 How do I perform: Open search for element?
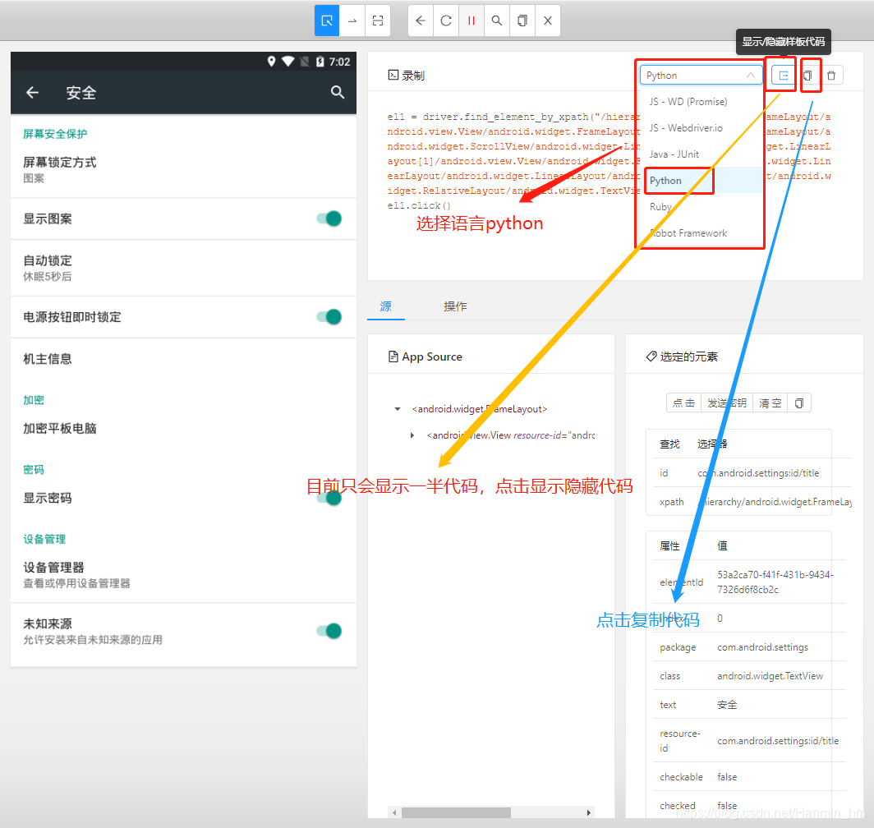click(x=496, y=20)
